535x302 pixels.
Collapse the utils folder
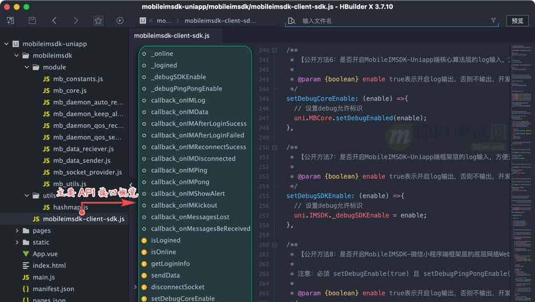[27, 195]
